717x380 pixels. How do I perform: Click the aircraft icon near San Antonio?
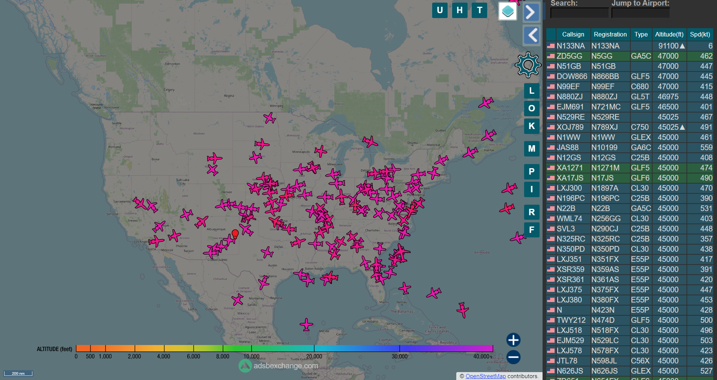point(264,282)
